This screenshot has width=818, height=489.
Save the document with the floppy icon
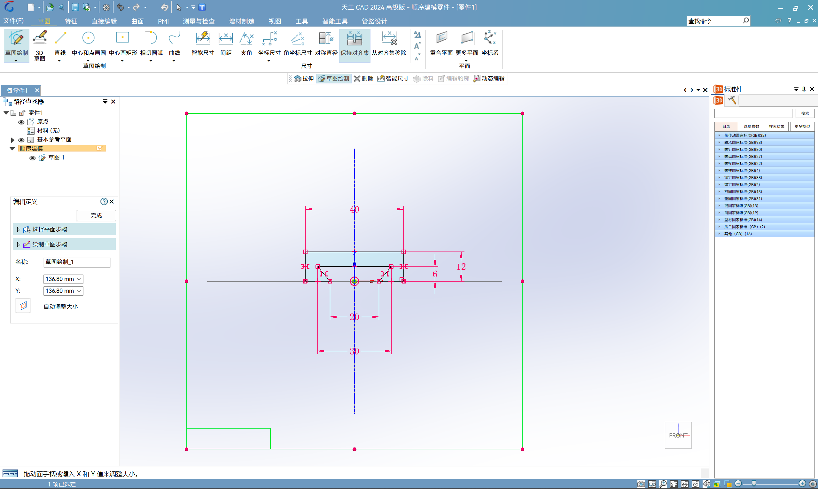click(x=75, y=7)
